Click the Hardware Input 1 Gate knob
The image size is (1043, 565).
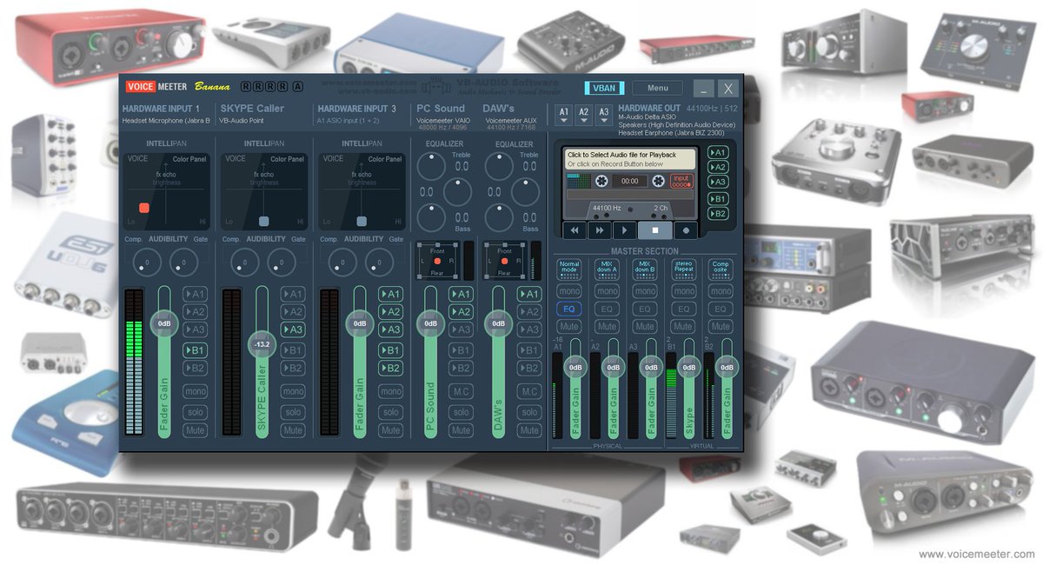(184, 261)
